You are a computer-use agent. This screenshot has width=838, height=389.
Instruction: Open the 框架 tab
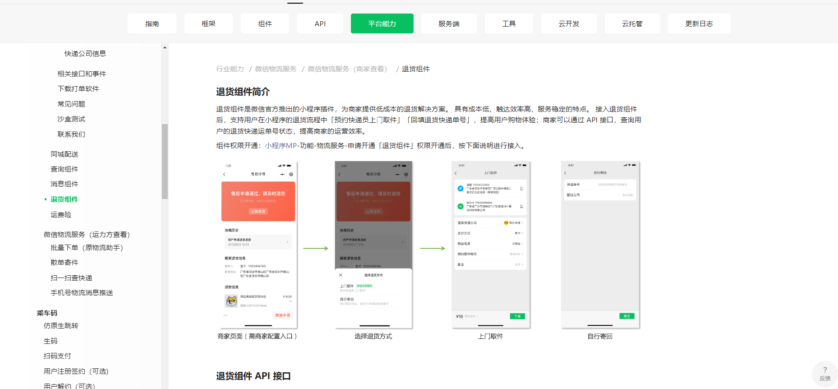(x=208, y=23)
